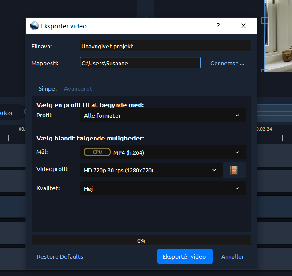Viewport: 292px width, 276px height.
Task: Click the CPU badge in the Mål field
Action: [97, 152]
